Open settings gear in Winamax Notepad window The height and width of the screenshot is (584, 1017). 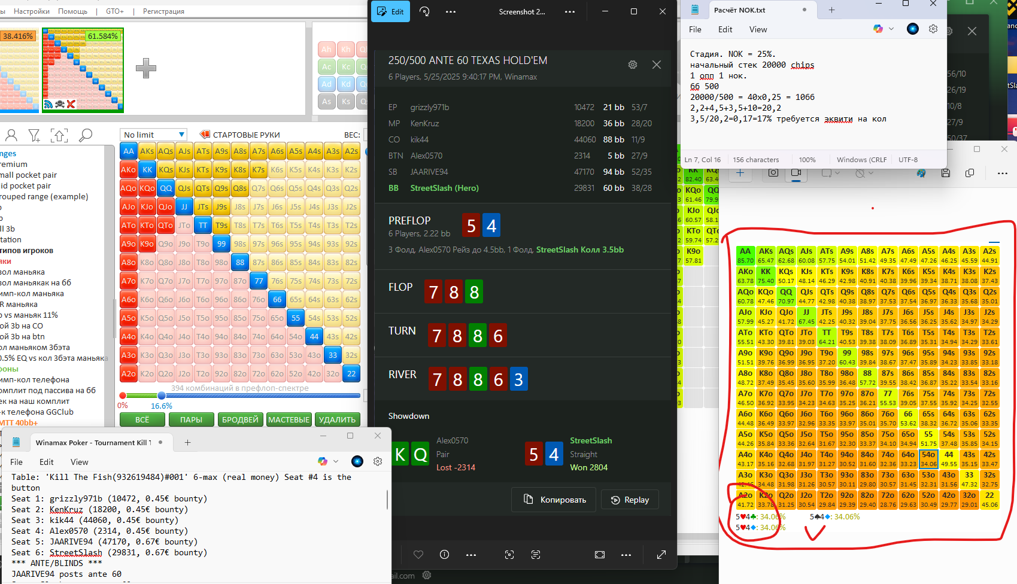[x=378, y=461]
